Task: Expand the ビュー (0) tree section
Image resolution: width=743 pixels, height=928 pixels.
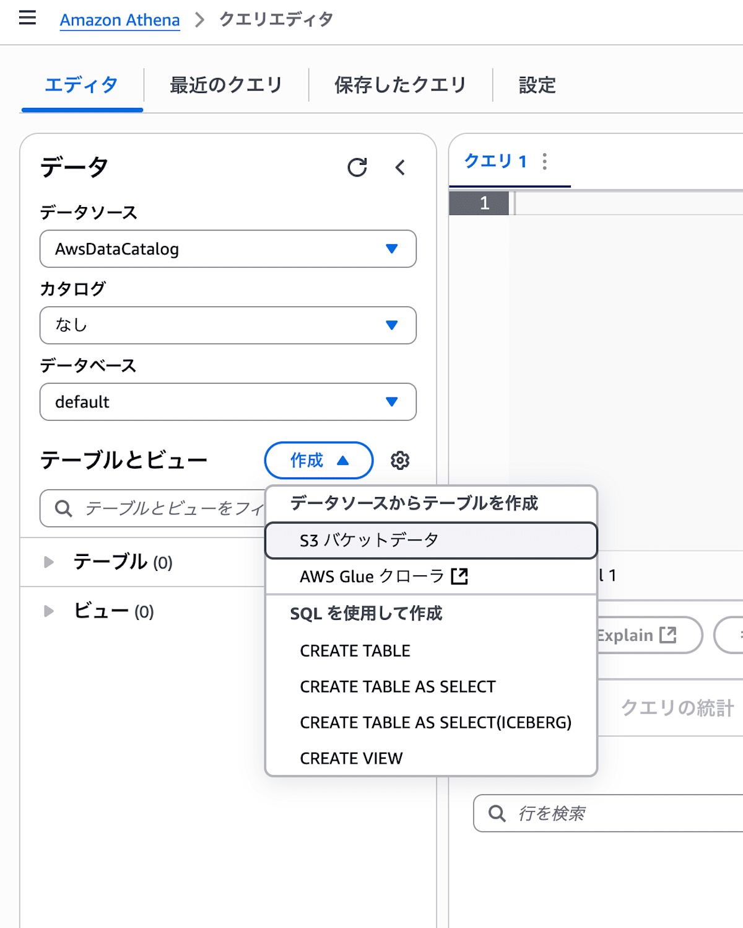Action: click(49, 611)
